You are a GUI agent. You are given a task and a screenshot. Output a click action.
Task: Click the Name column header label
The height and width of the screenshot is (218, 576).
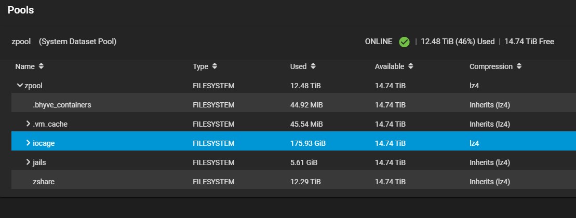coord(25,66)
